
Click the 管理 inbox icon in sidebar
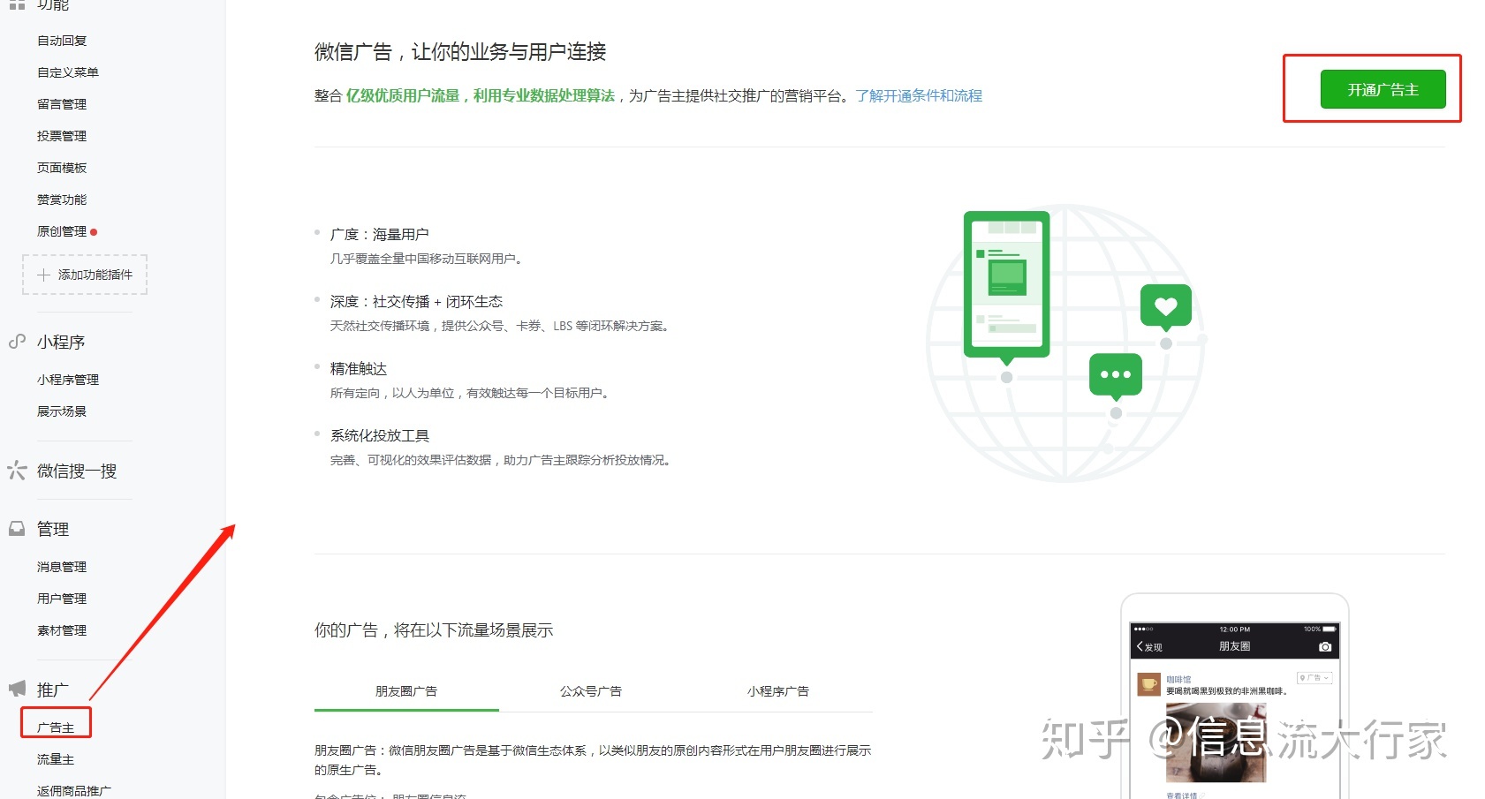(x=17, y=529)
